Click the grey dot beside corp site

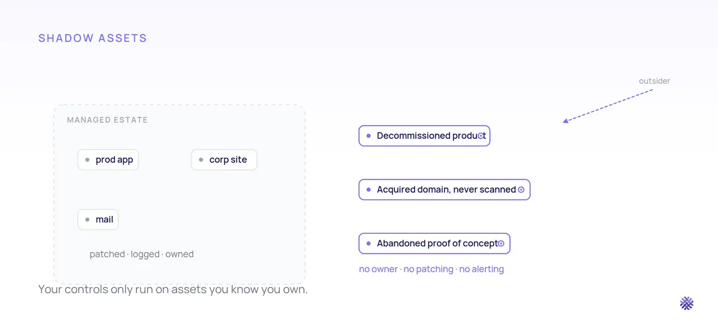(x=201, y=160)
